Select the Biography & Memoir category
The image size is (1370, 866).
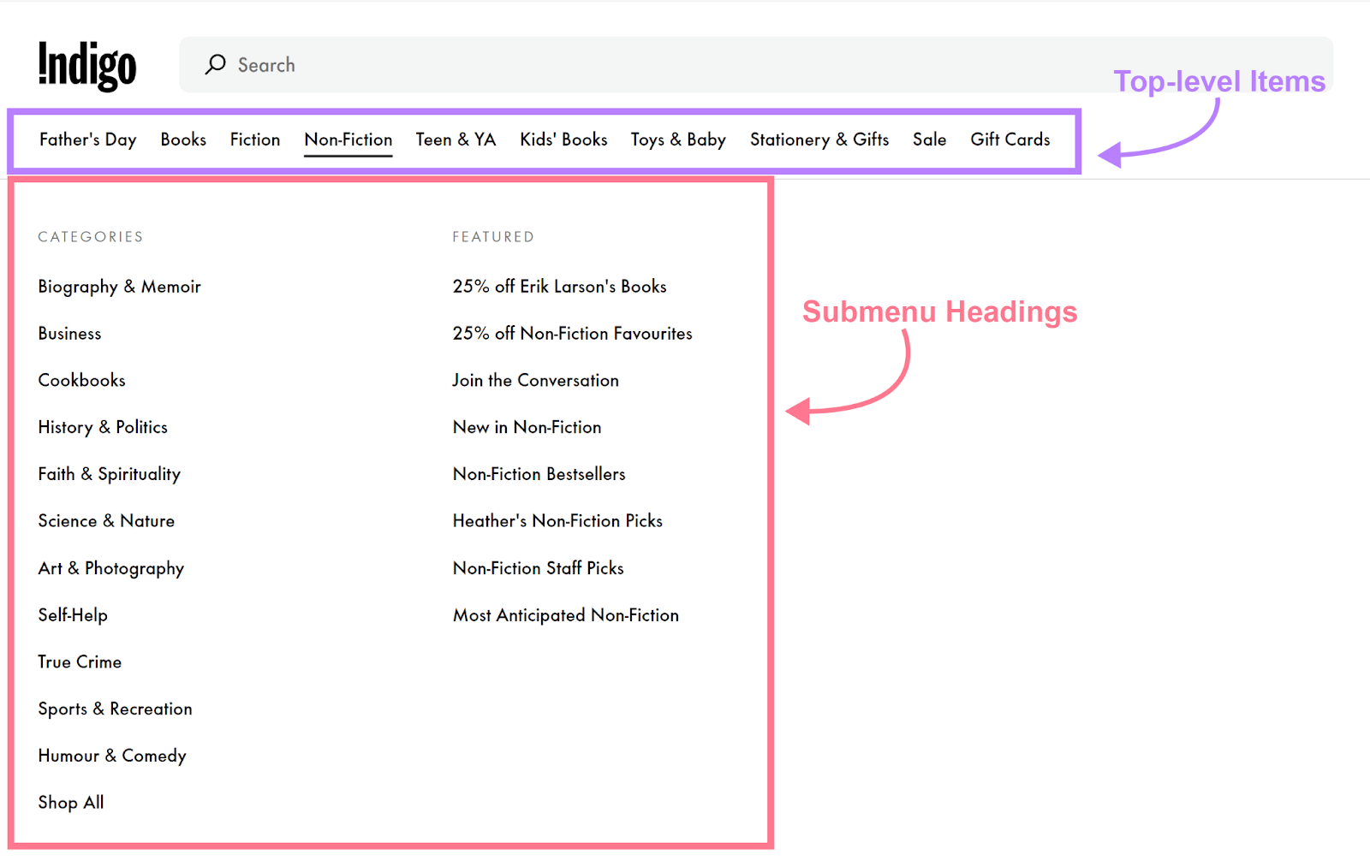(x=119, y=287)
